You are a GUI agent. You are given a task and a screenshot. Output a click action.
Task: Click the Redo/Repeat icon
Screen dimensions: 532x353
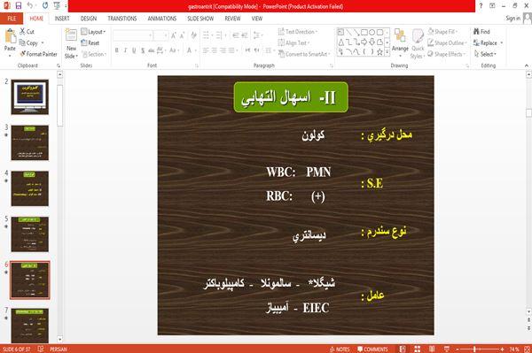[x=45, y=5]
